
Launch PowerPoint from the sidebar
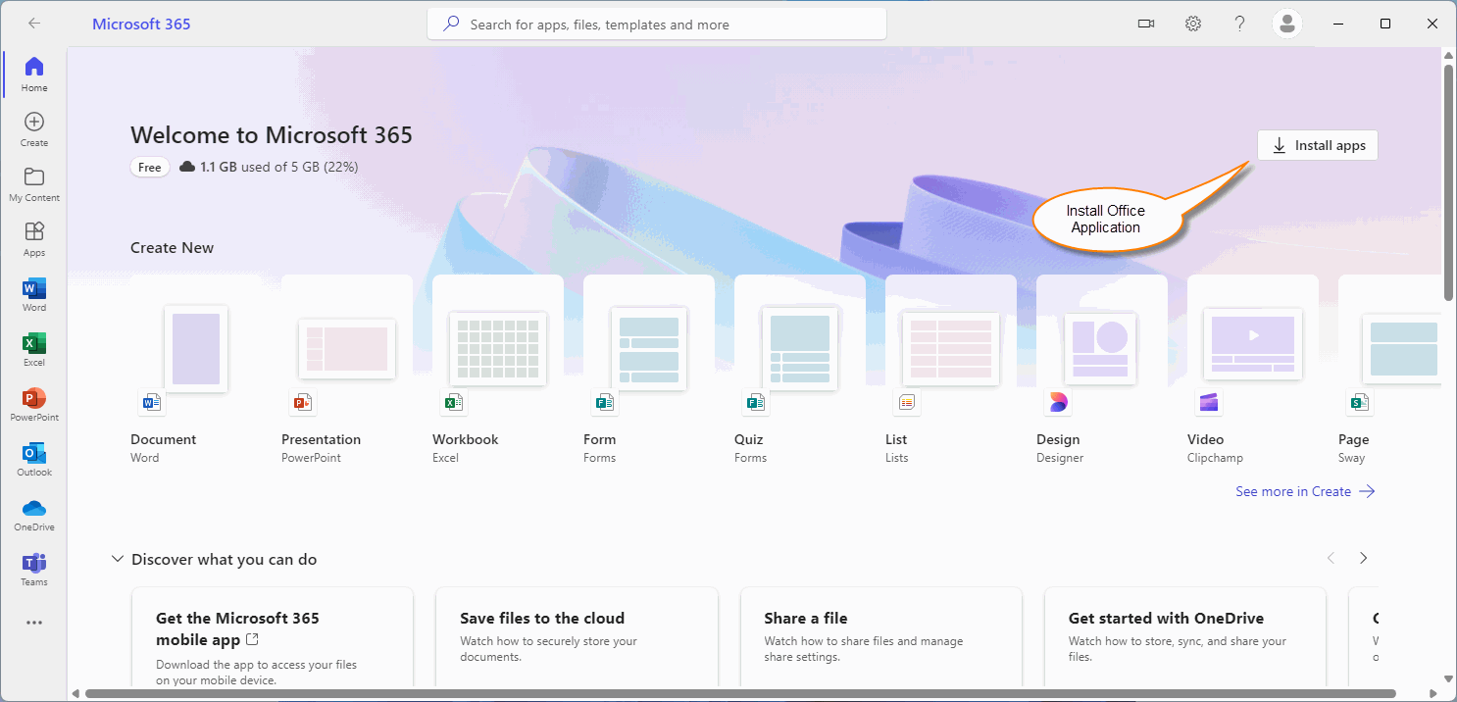pos(34,403)
